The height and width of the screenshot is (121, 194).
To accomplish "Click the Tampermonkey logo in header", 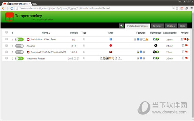I will click(9, 17).
